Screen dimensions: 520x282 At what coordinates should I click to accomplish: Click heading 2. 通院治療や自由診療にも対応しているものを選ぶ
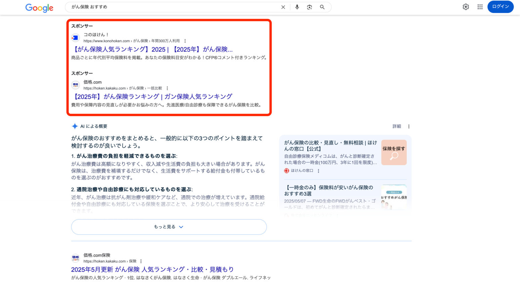132,190
